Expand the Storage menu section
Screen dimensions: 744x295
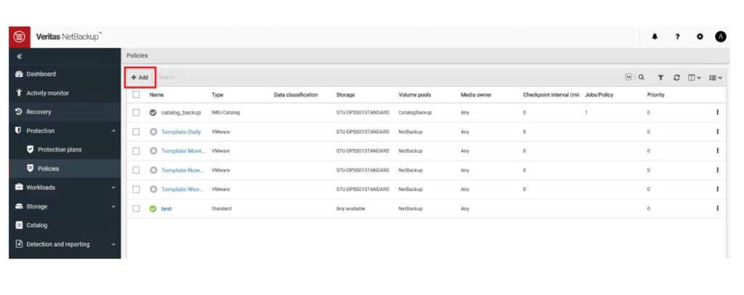[113, 207]
